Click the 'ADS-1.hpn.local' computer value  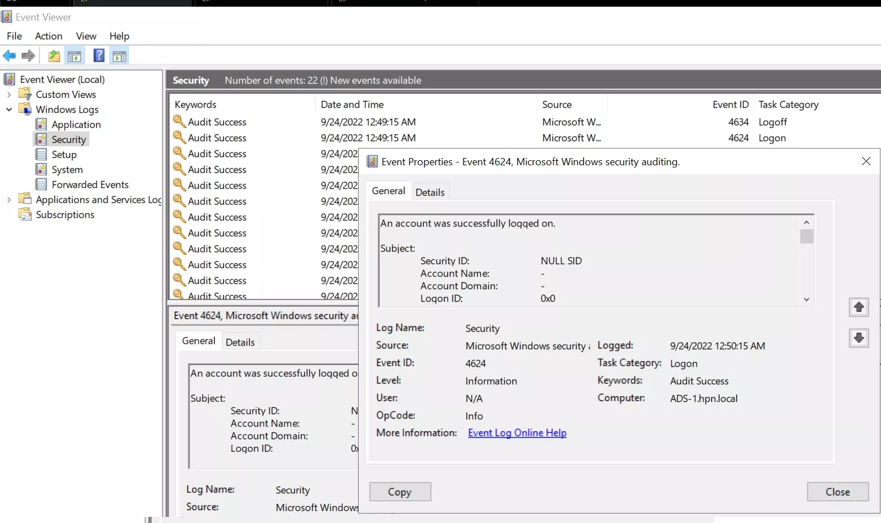[x=704, y=398]
